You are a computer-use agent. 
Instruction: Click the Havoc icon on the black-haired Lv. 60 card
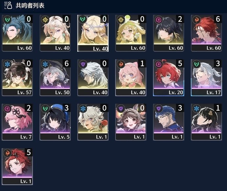pos(159,19)
